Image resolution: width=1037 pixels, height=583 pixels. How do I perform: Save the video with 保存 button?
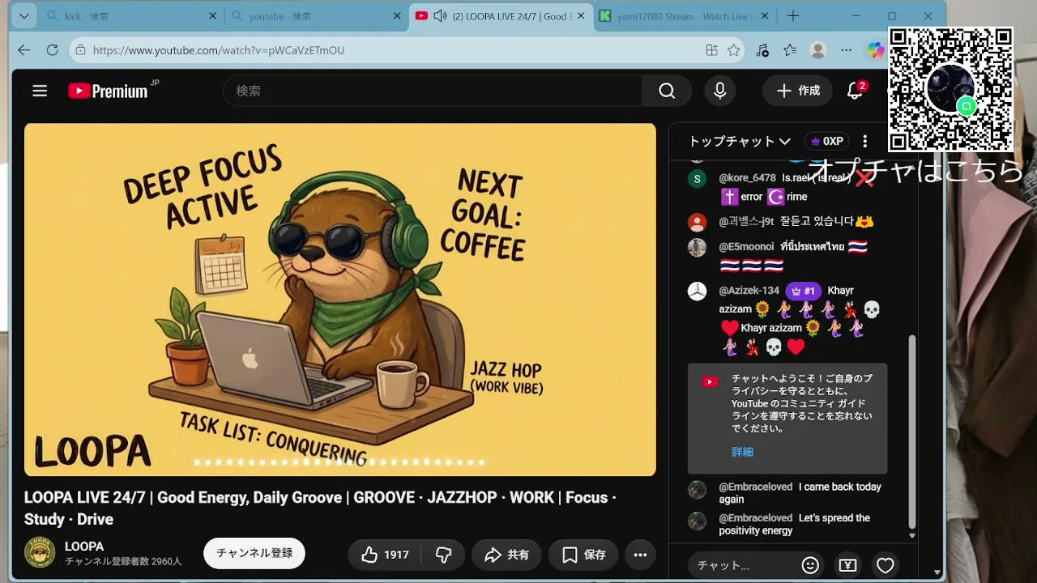[x=583, y=555]
